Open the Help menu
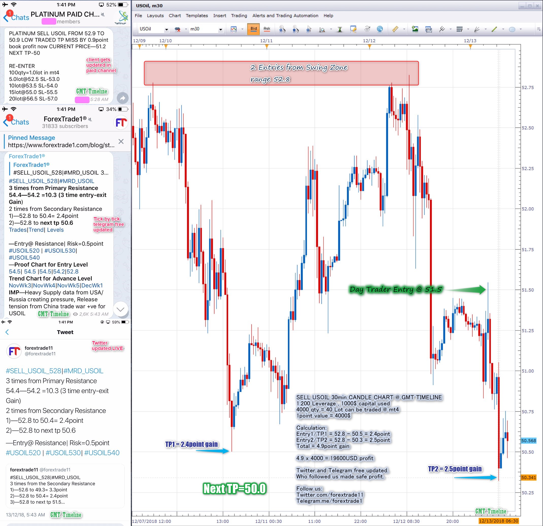 (x=328, y=15)
